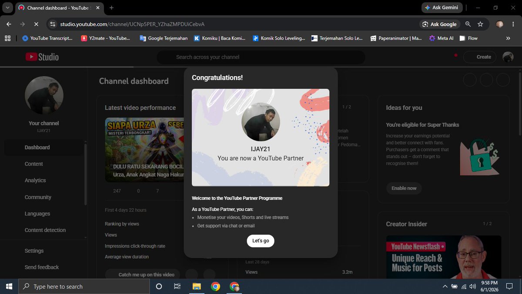Open the account avatar in Studio header

(508, 57)
